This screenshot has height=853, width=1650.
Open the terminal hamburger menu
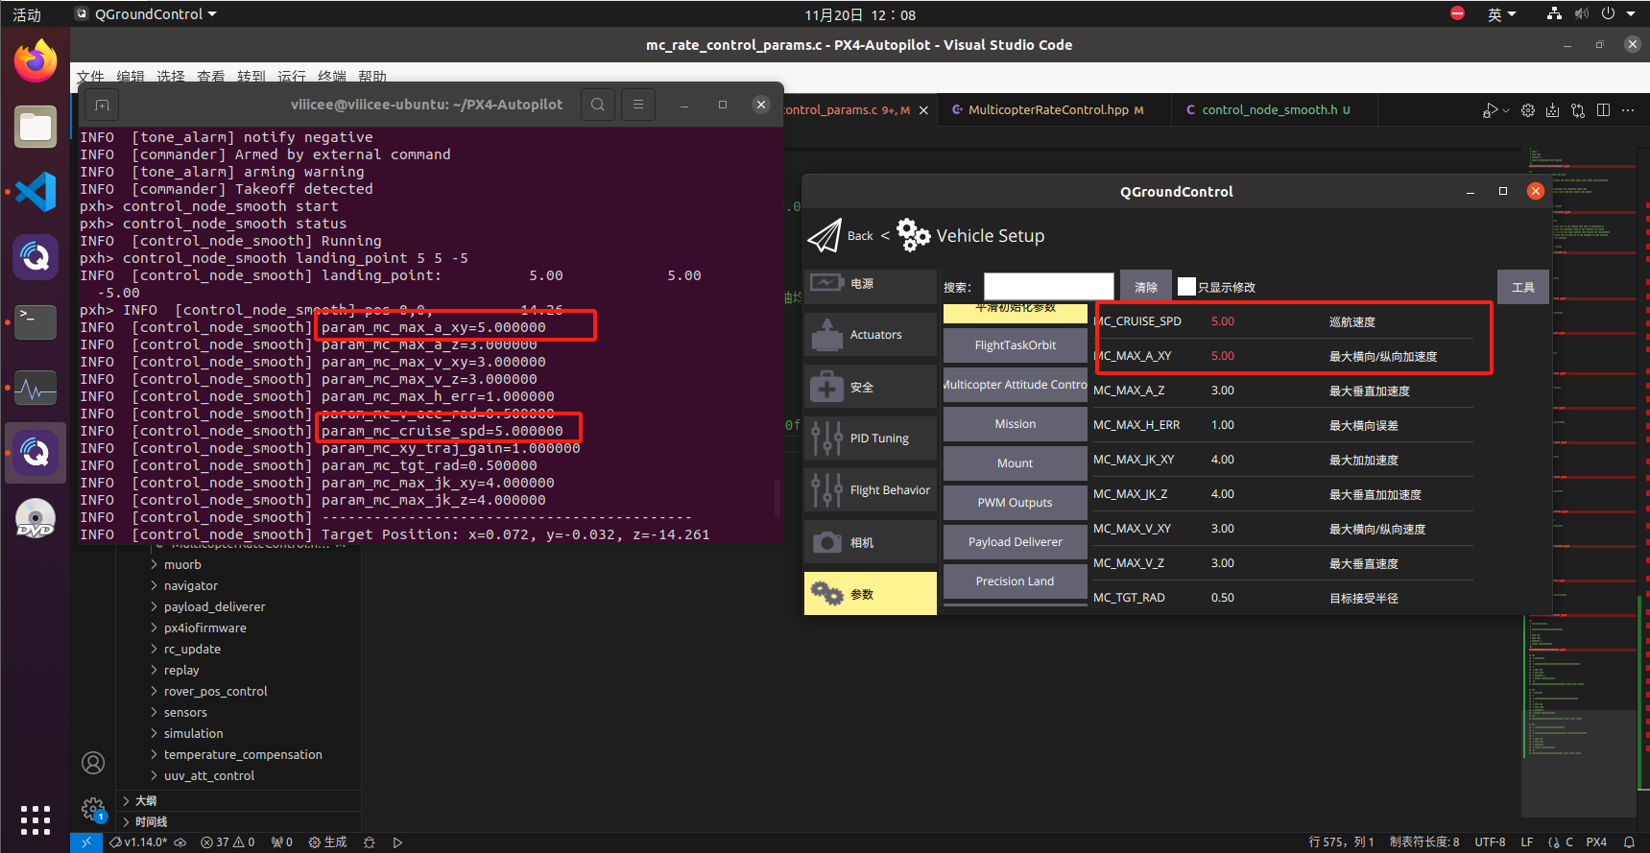(638, 105)
